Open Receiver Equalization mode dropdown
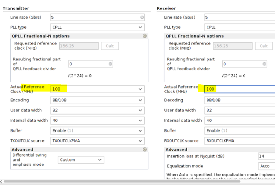275x185 pixels. pos(267,166)
